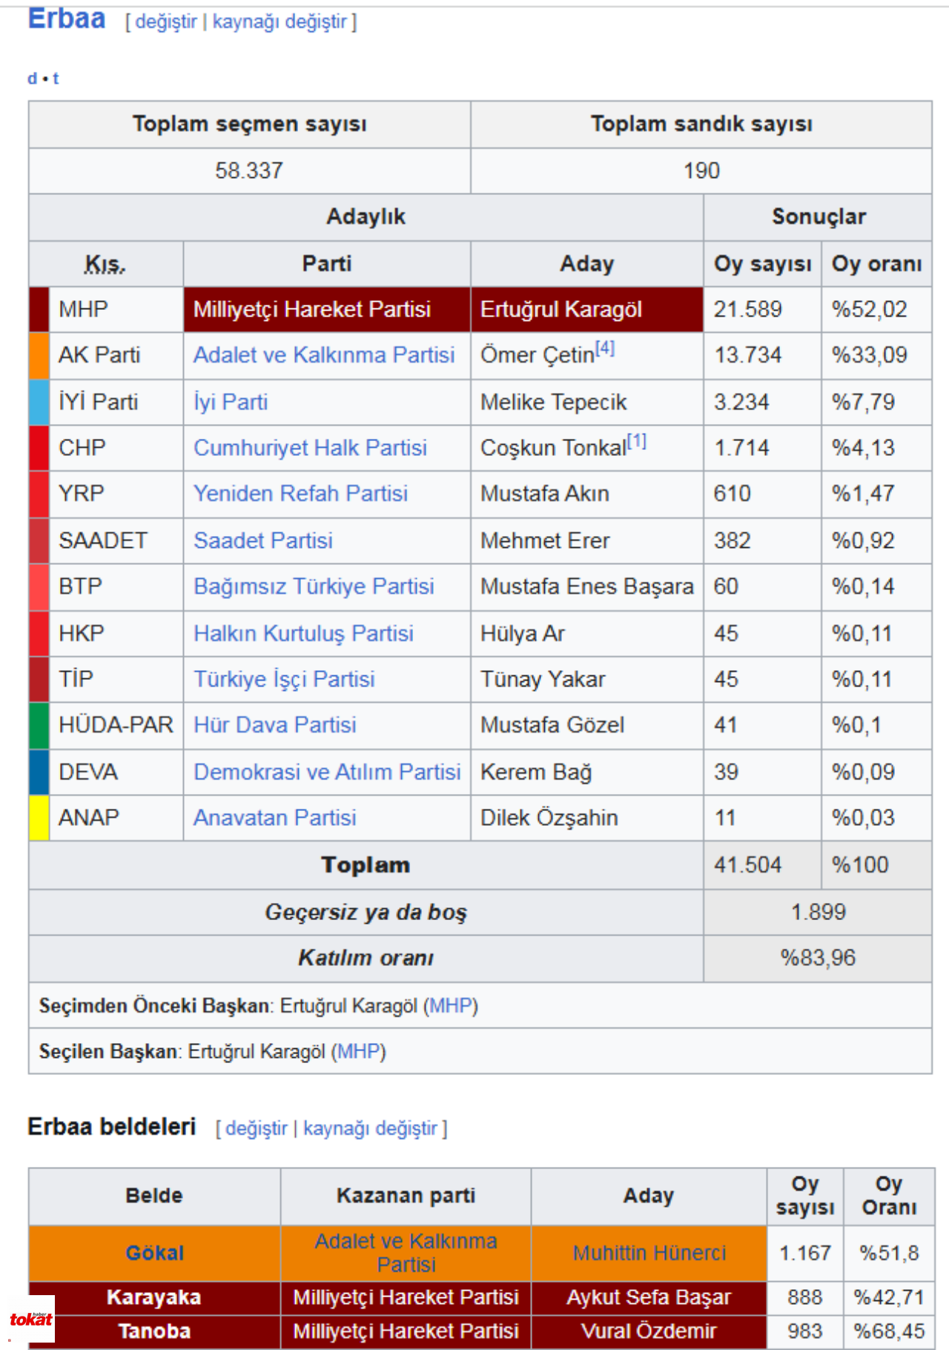This screenshot has height=1350, width=949.
Task: Click the %83,96 turnout cell
Action: 818,958
